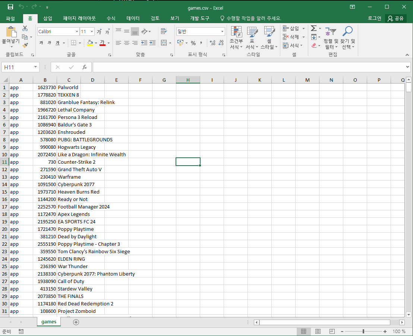Click macro recording icon in status bar
The image size is (413, 336).
pyautogui.click(x=21, y=331)
